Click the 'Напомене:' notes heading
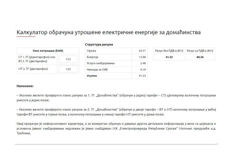The width and height of the screenshot is (233, 163). [x=25, y=86]
